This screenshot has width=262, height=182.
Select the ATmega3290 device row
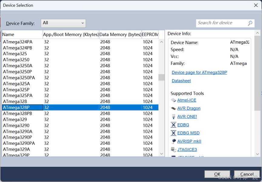coord(80,125)
